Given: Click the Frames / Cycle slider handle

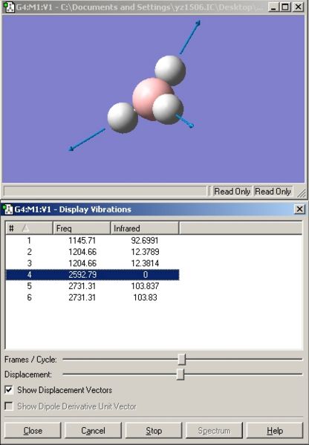Looking at the screenshot, I should coord(181,360).
